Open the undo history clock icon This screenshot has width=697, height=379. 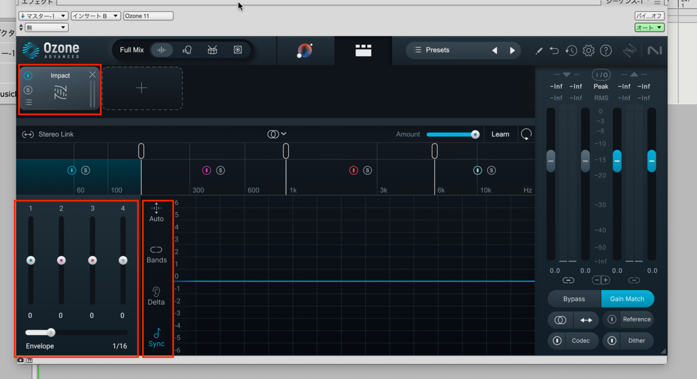pos(572,51)
